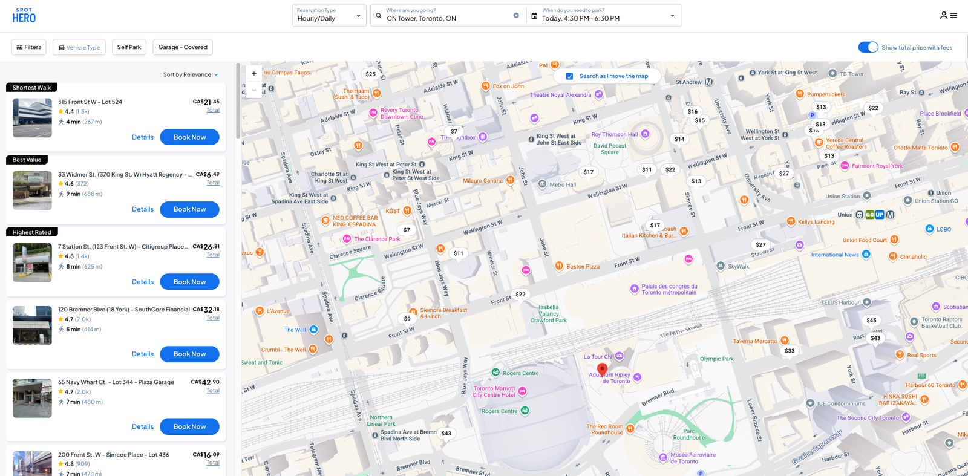Open Details for 7 Station St

[x=143, y=282]
